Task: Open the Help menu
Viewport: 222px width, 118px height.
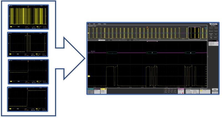Action: pos(105,24)
